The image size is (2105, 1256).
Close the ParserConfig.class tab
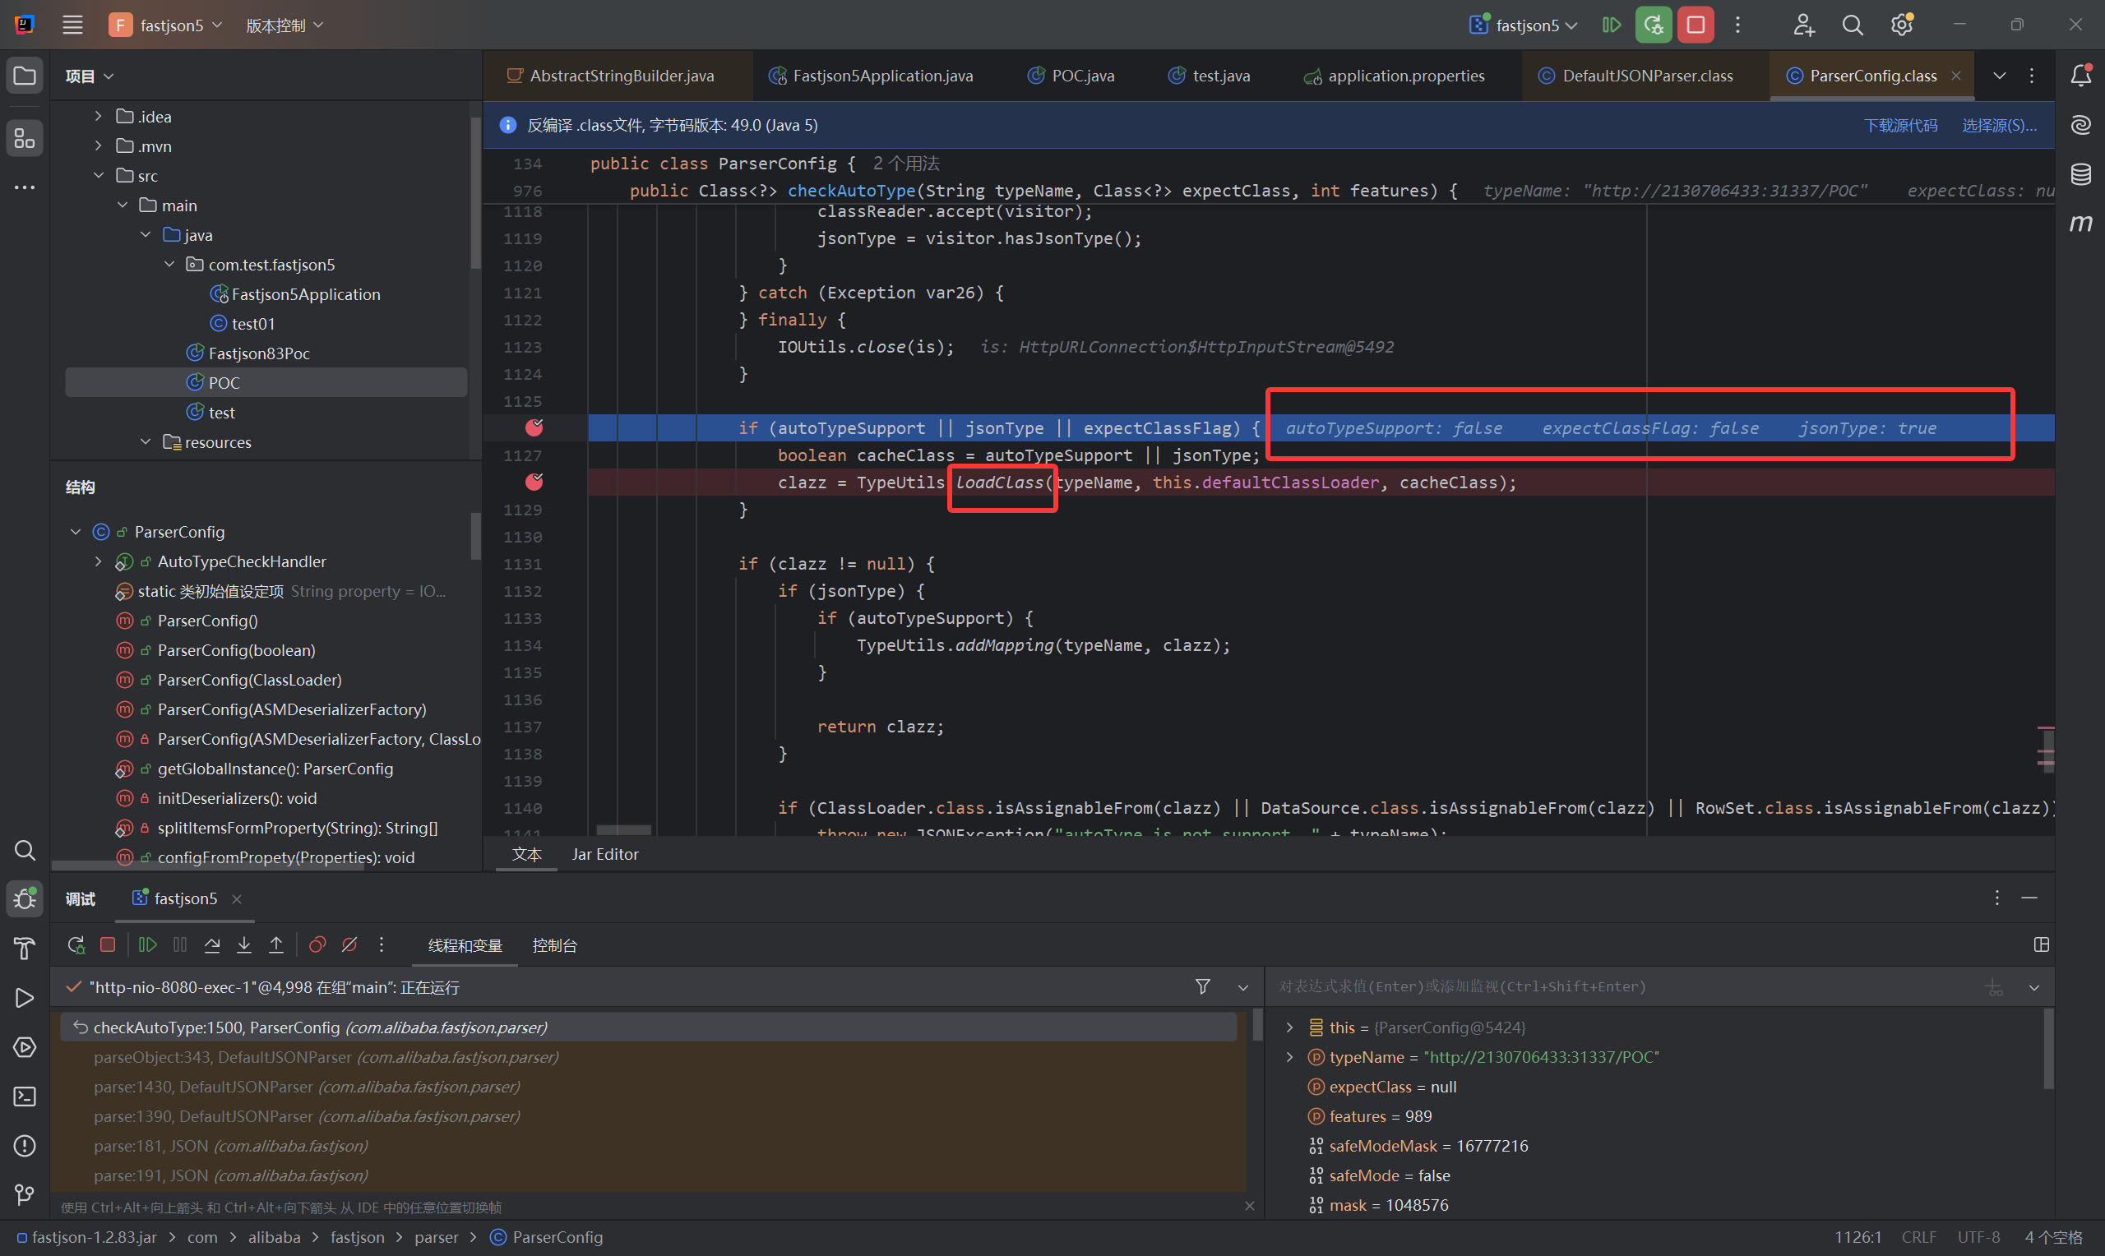tap(1956, 76)
